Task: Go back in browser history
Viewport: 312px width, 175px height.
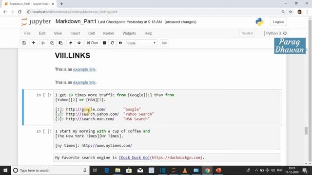Action: [x=5, y=12]
